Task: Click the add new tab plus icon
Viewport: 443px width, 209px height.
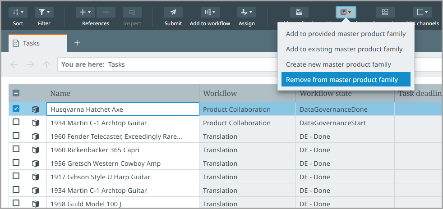Action: pos(77,43)
